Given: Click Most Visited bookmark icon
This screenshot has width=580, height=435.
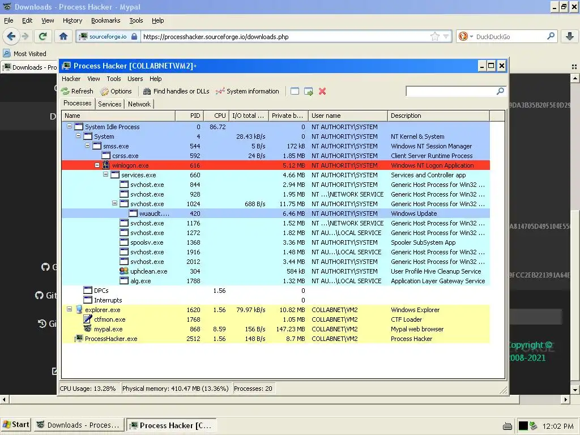Looking at the screenshot, I should (x=7, y=53).
